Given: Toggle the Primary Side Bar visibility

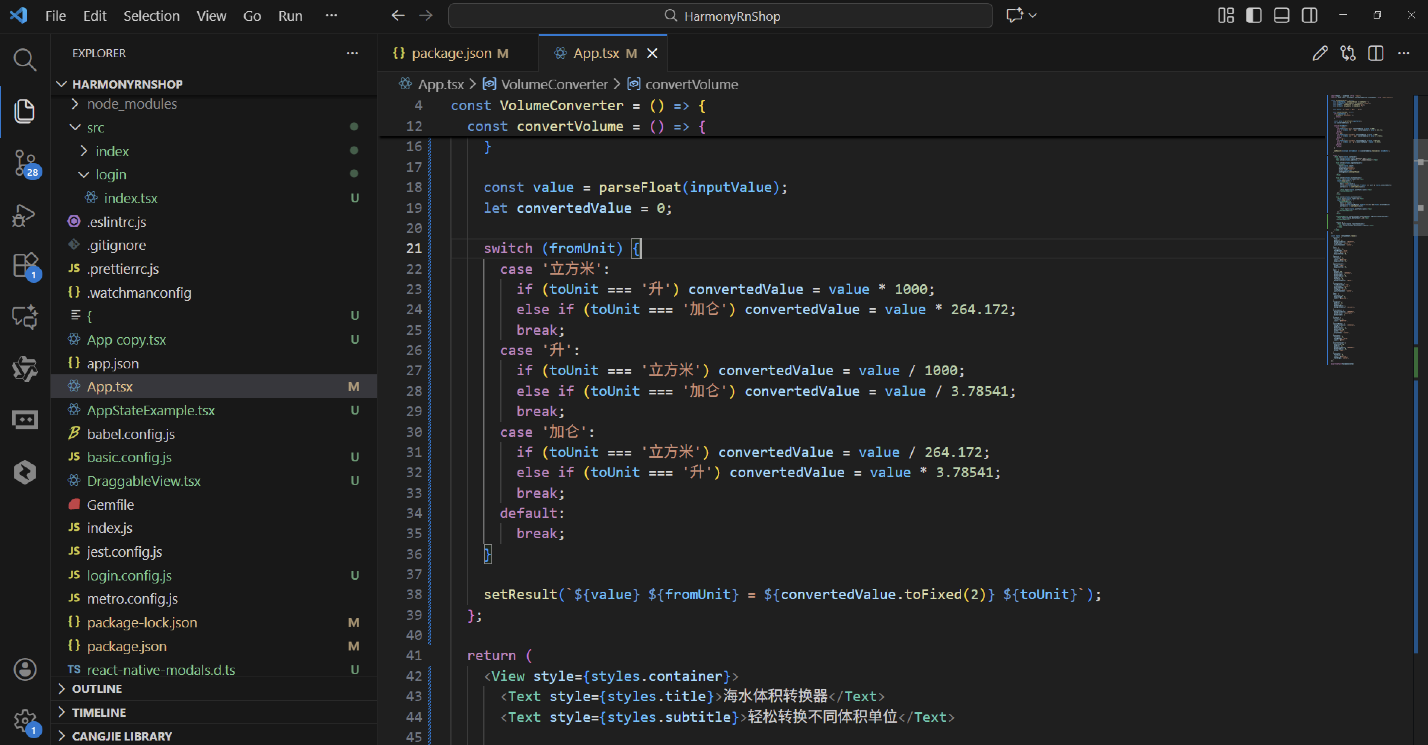Looking at the screenshot, I should coord(1253,16).
